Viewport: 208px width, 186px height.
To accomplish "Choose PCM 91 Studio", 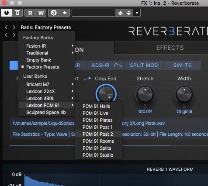I will [x=98, y=155].
